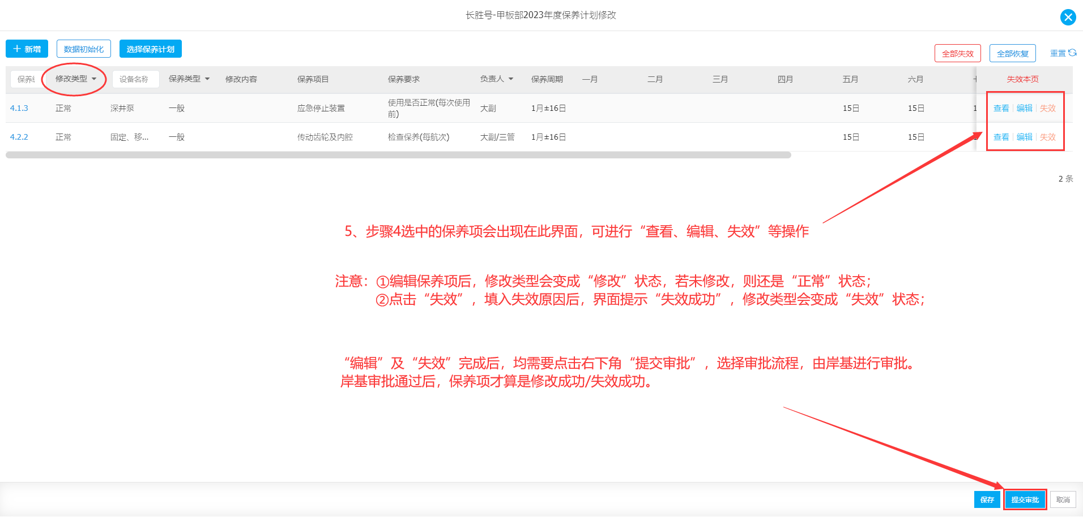This screenshot has width=1083, height=517.
Task: Edit row 4.1.3 via 编辑
Action: [1024, 108]
